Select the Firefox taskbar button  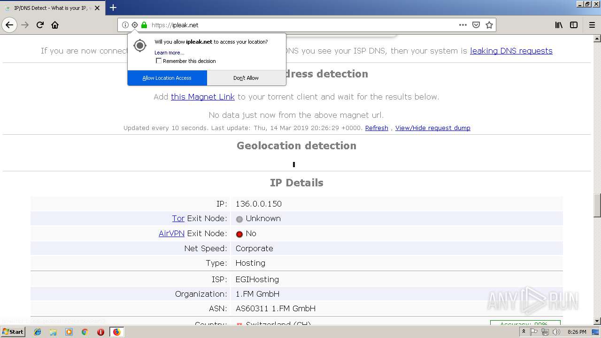point(117,332)
